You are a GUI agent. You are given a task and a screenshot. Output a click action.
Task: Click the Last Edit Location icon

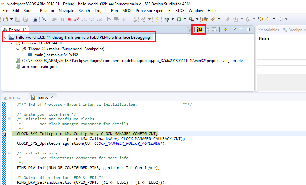(260, 19)
